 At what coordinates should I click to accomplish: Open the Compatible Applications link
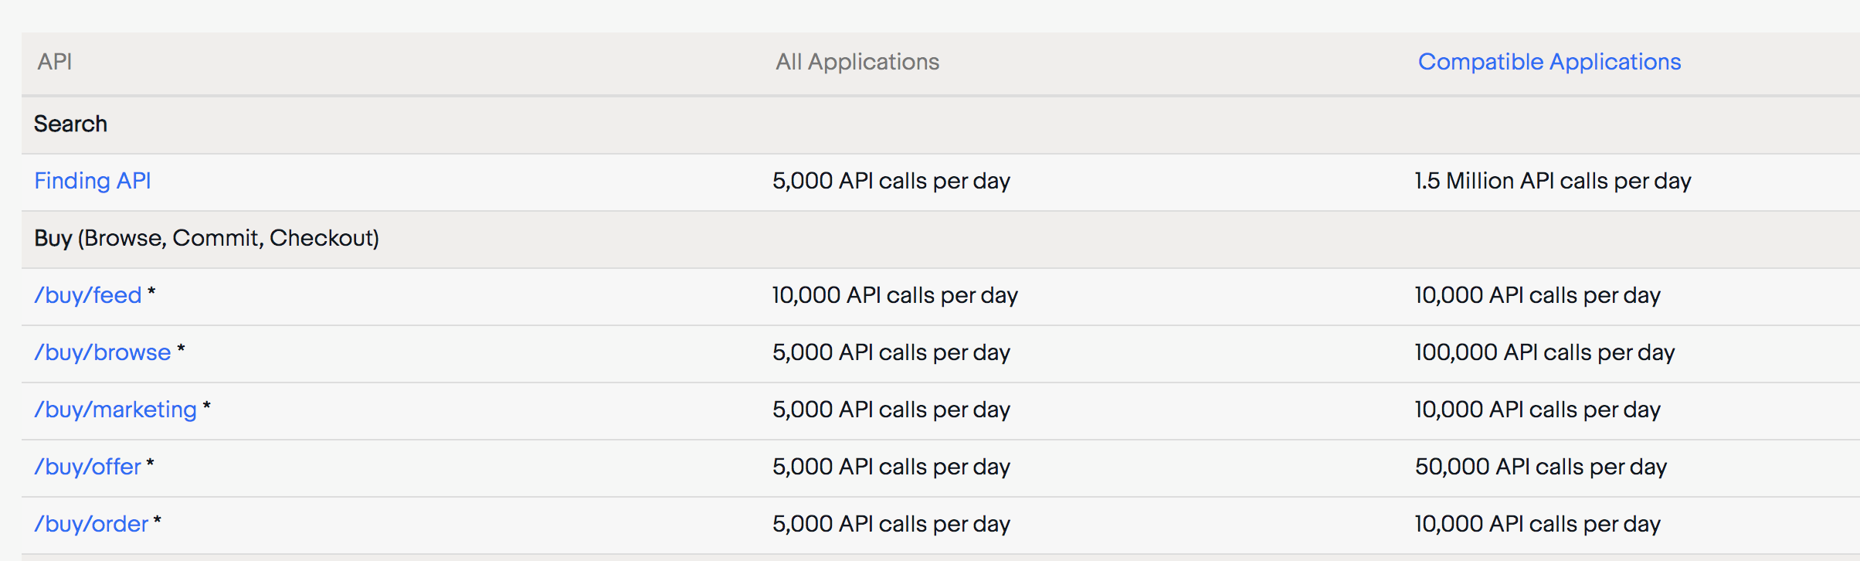[x=1549, y=62]
